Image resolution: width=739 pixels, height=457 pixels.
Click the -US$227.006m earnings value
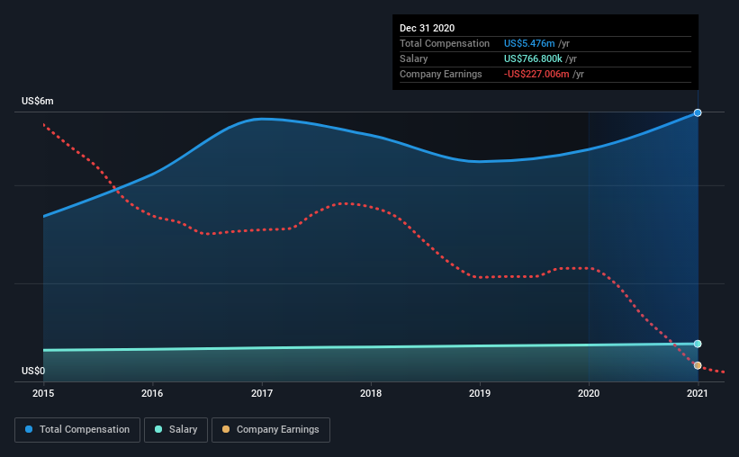(536, 75)
